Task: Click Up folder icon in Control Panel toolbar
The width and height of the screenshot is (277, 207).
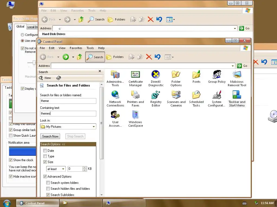Action: click(x=80, y=57)
